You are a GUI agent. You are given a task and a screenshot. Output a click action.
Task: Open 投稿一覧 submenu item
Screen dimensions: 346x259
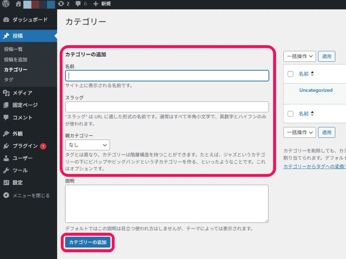tap(13, 49)
